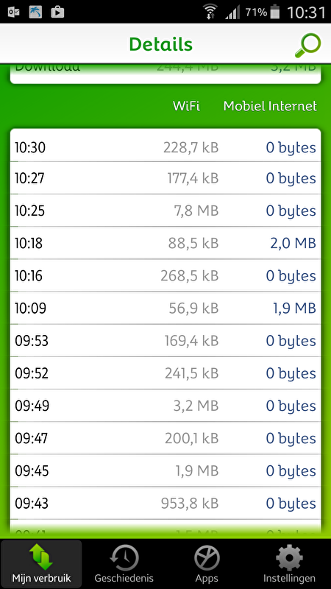The height and width of the screenshot is (589, 331).
Task: Open the 09:43 entry showing 953,8 kB
Action: click(165, 504)
